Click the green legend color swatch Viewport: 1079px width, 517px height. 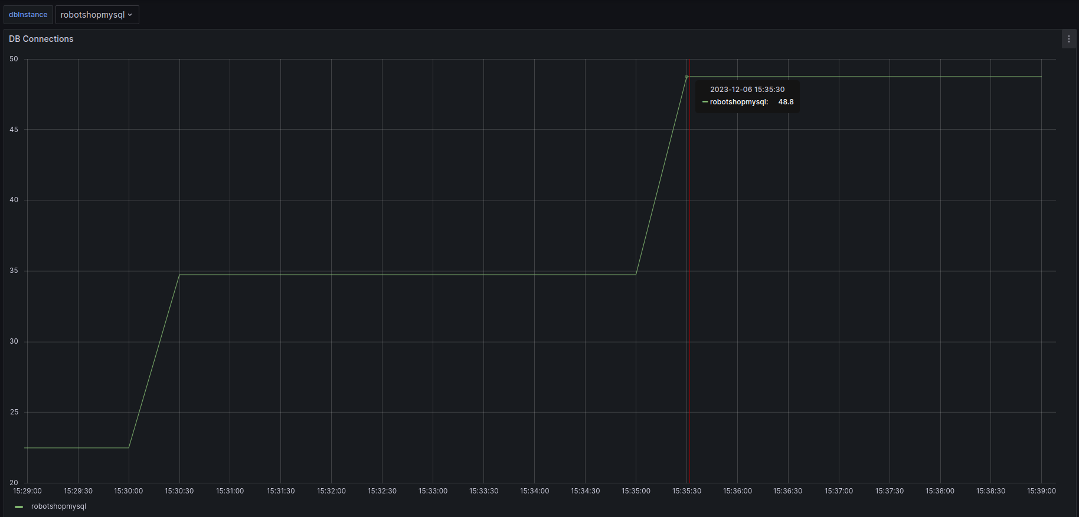(x=19, y=507)
